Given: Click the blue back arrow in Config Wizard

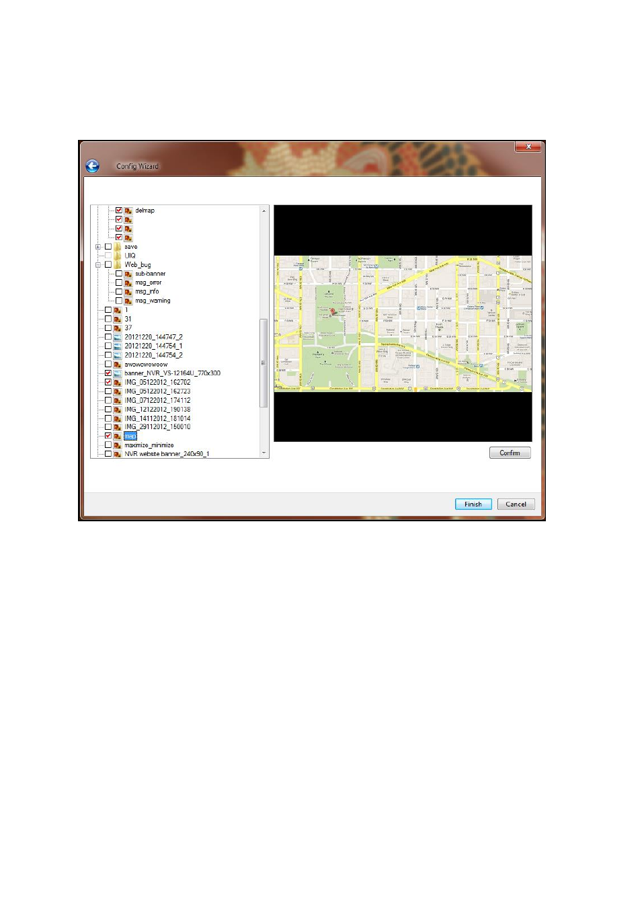Looking at the screenshot, I should [93, 166].
